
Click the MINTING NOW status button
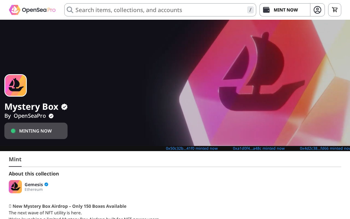click(36, 131)
